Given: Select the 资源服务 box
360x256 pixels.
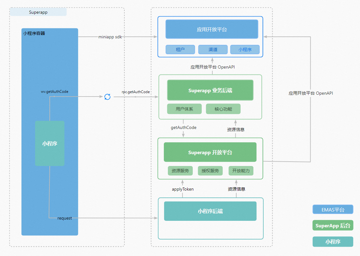Looking at the screenshot, I should [x=180, y=171].
